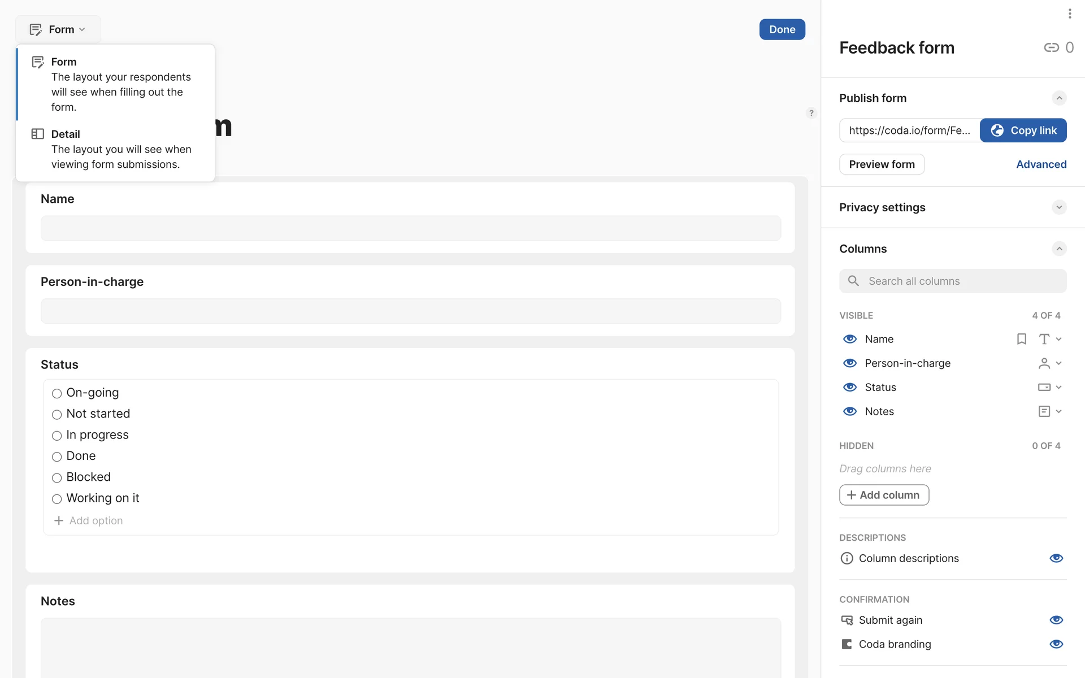Click the search magnifier icon in Columns

[x=853, y=281]
